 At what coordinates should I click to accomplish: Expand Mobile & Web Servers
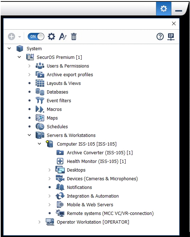coord(50,204)
